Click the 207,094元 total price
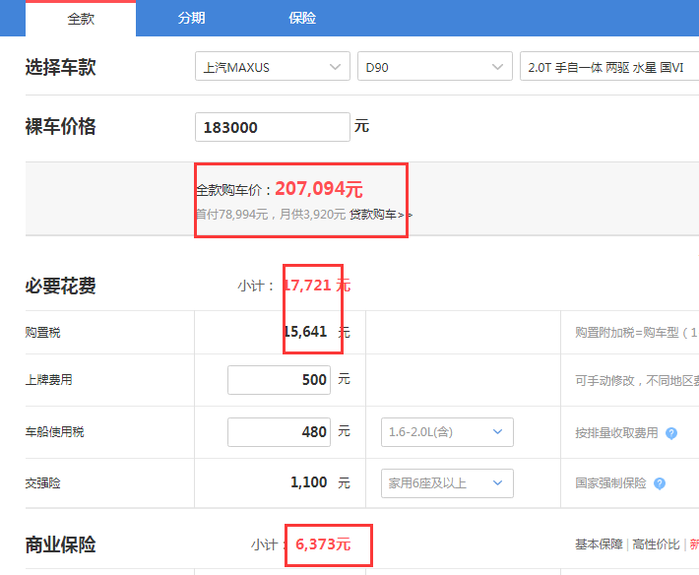699x575 pixels. tap(319, 188)
